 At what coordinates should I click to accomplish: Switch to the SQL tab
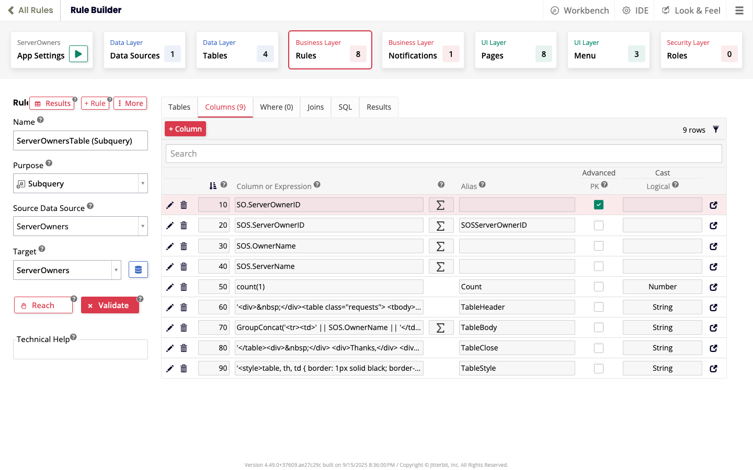(x=345, y=107)
